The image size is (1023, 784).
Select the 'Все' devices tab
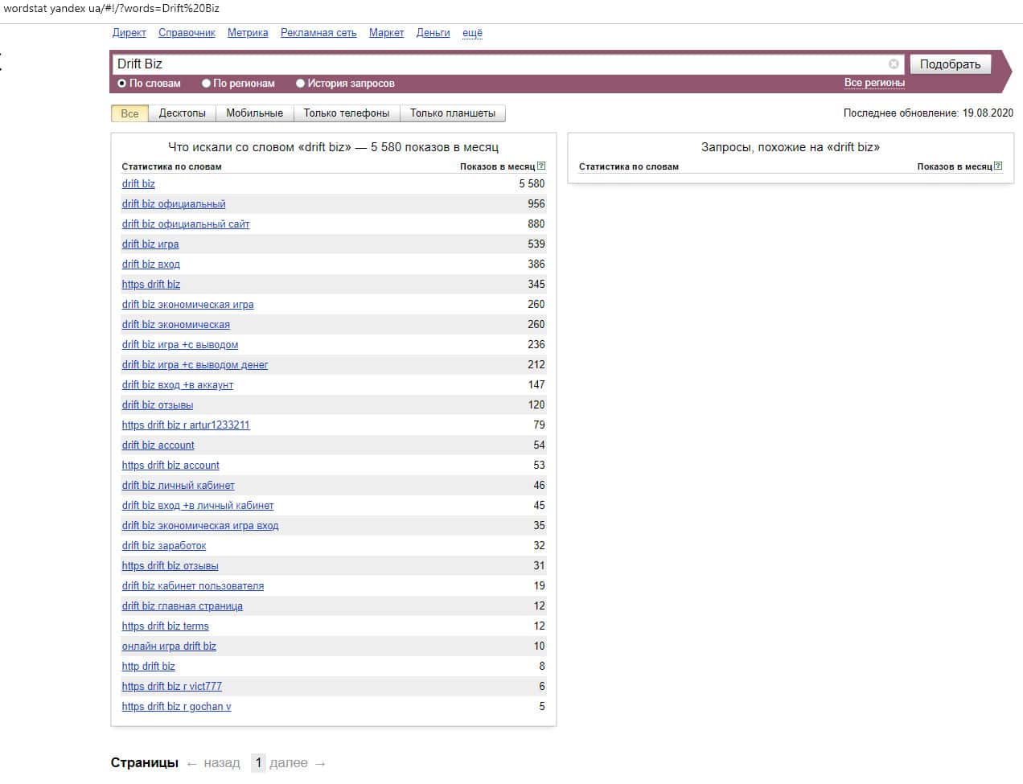click(x=129, y=113)
